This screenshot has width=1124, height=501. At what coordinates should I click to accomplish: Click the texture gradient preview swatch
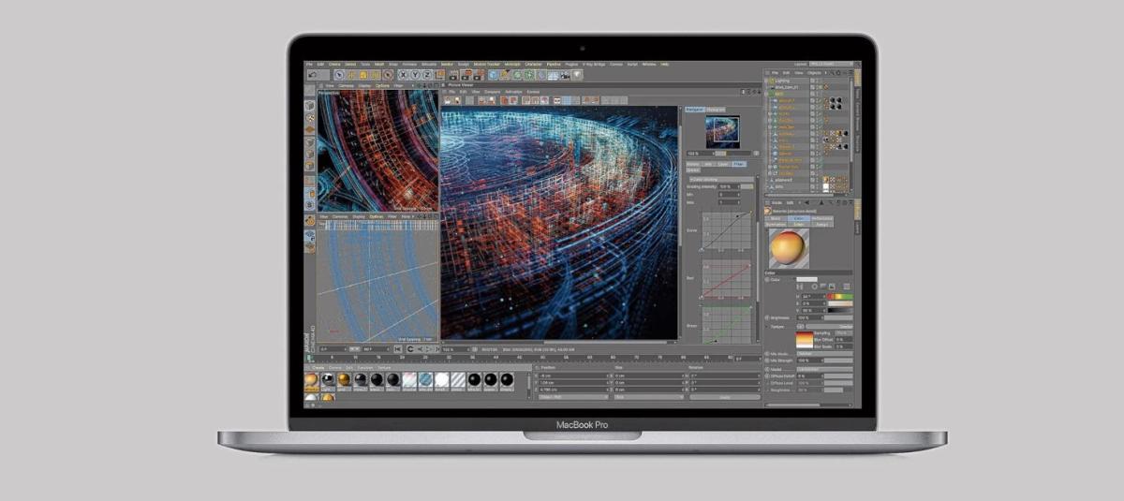tap(804, 340)
